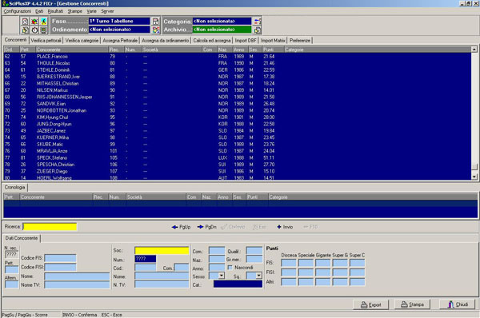Click the Invio confirm button
Image resolution: width=480 pixels, height=318 pixels.
click(285, 227)
